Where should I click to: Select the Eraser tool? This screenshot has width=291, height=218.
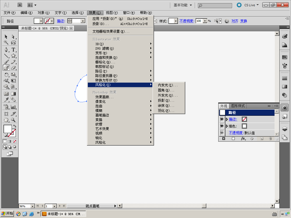[x=13, y=68]
